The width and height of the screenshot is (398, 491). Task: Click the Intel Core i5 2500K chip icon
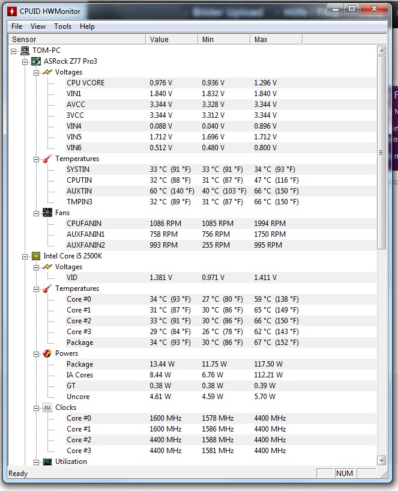[x=36, y=256]
